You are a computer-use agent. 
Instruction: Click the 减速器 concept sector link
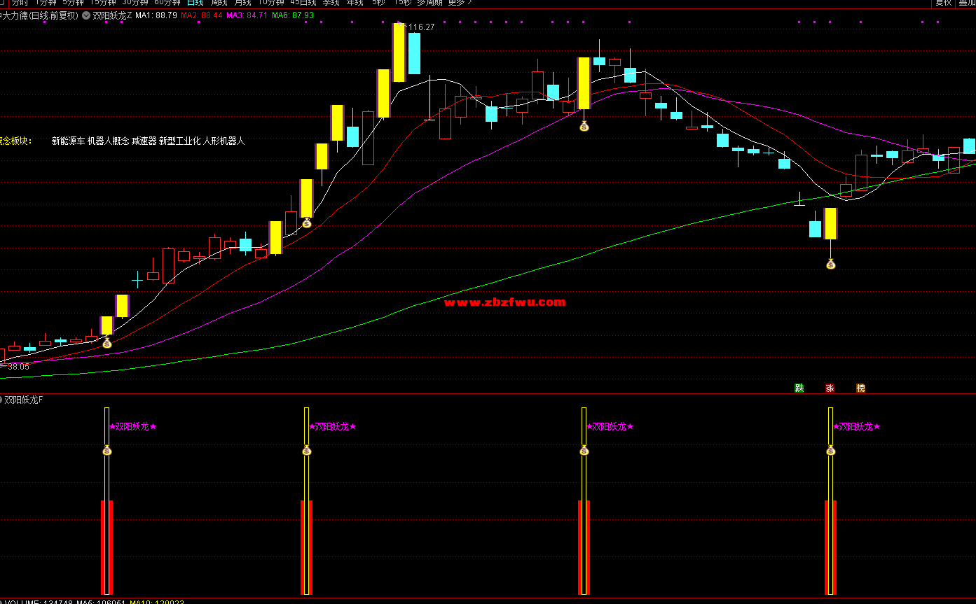pyautogui.click(x=144, y=141)
